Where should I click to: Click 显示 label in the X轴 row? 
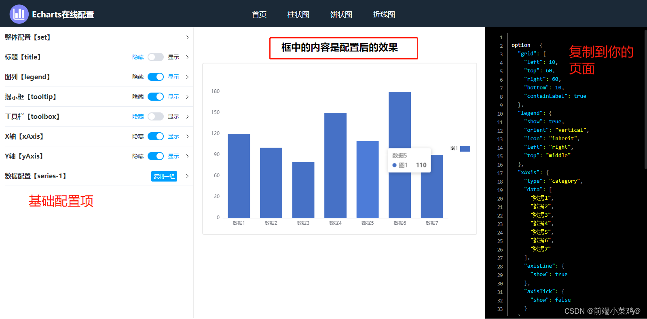click(173, 136)
